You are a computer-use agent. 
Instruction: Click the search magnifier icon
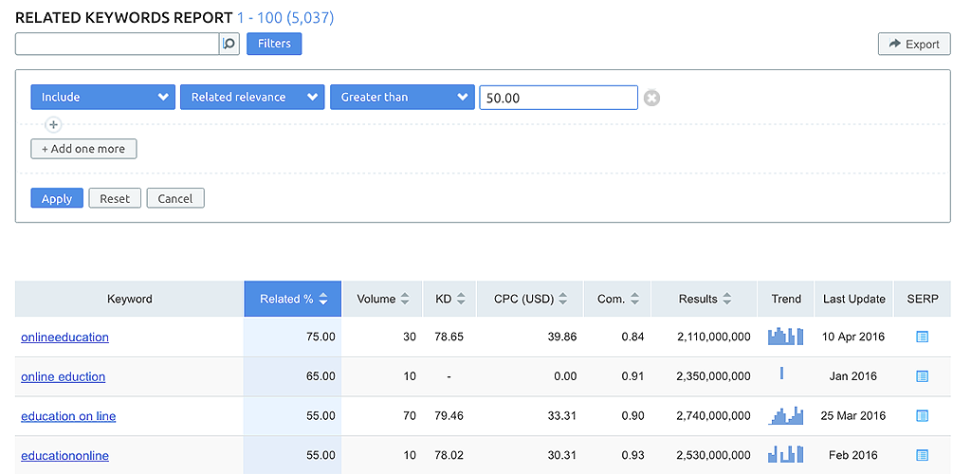229,44
